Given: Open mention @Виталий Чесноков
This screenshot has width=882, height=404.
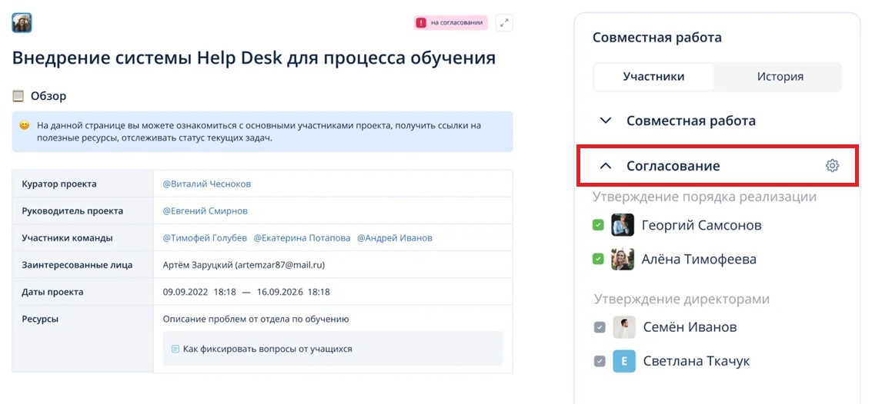Looking at the screenshot, I should pyautogui.click(x=207, y=184).
